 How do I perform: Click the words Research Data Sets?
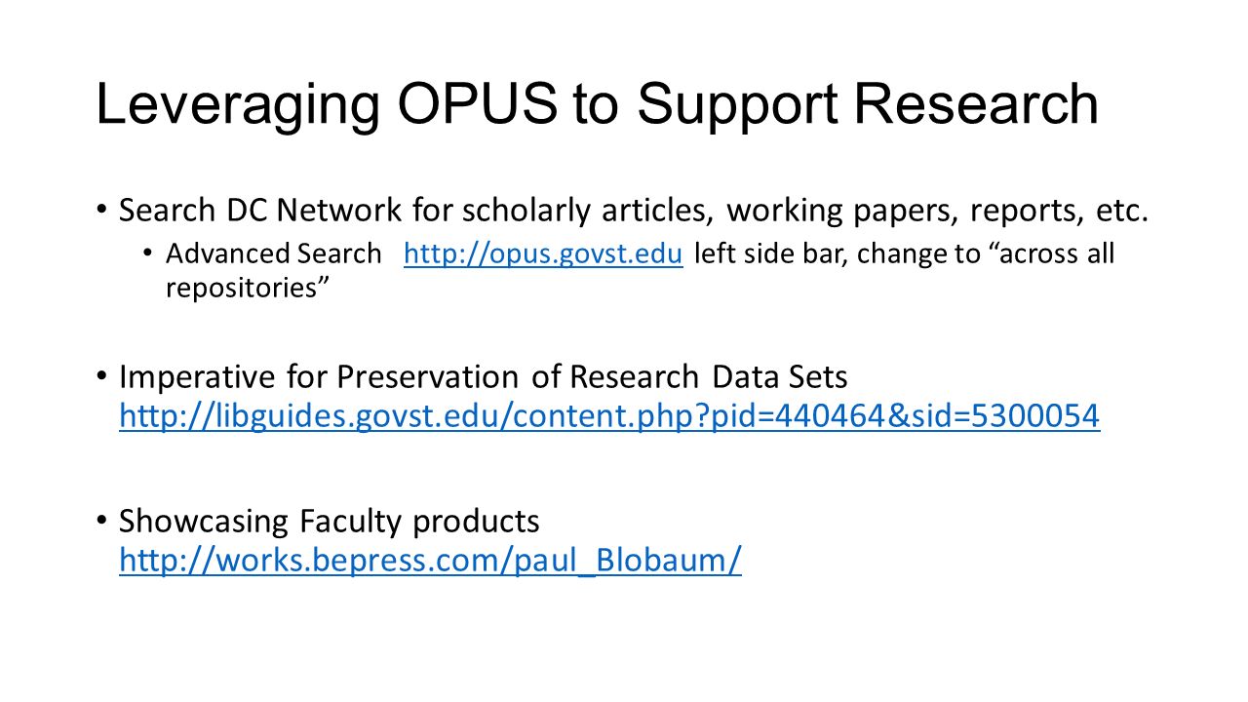click(709, 376)
